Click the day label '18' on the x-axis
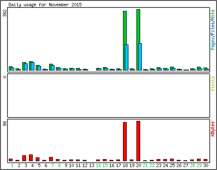Image resolution: width=217 pixels, height=170 pixels. click(125, 165)
